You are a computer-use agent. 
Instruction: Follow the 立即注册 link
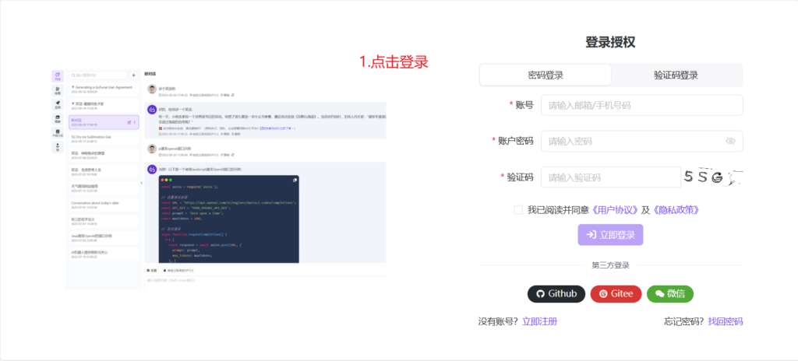point(539,321)
